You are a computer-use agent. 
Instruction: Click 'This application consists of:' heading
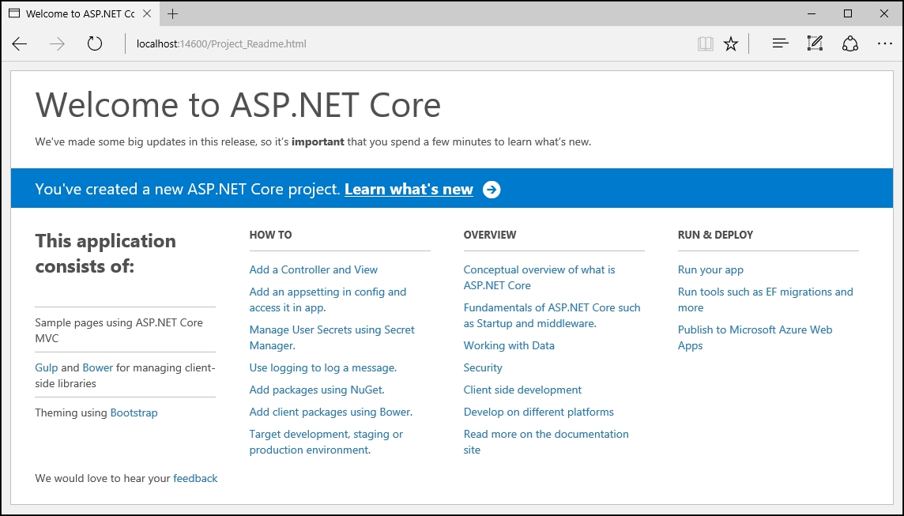click(x=106, y=254)
